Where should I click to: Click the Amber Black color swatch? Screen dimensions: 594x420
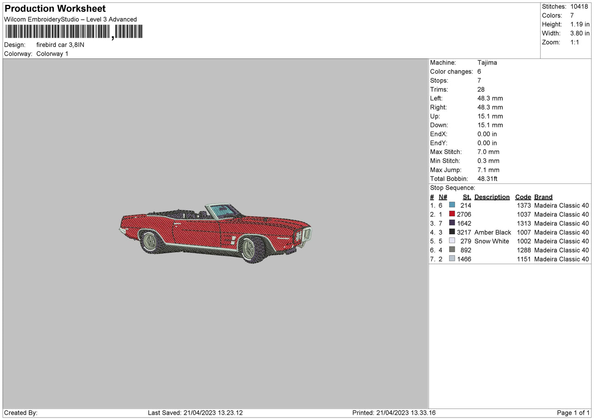[452, 232]
